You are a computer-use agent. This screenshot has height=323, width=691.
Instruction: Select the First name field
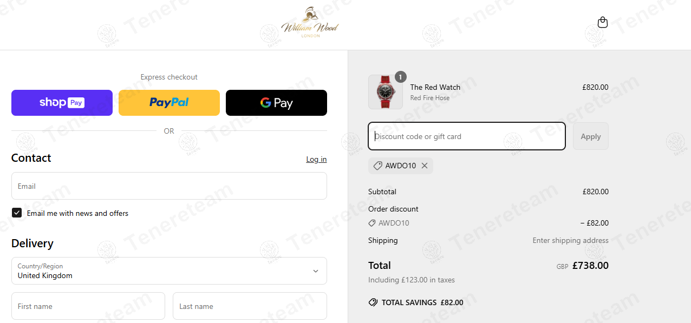pyautogui.click(x=88, y=306)
